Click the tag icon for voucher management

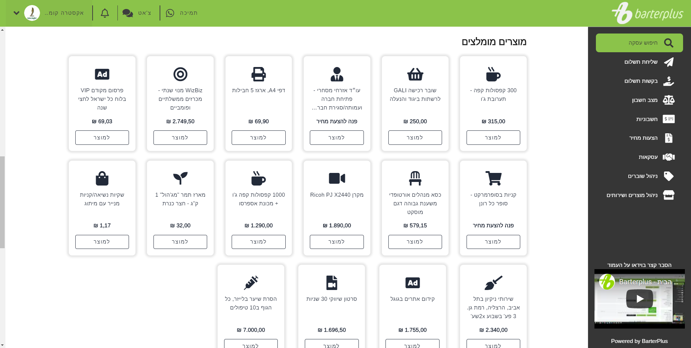(x=668, y=176)
